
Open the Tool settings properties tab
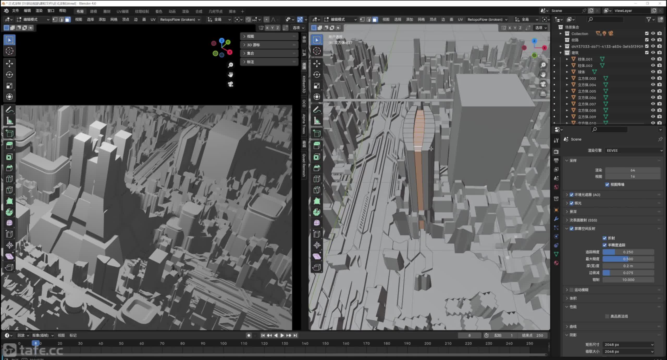click(x=556, y=140)
